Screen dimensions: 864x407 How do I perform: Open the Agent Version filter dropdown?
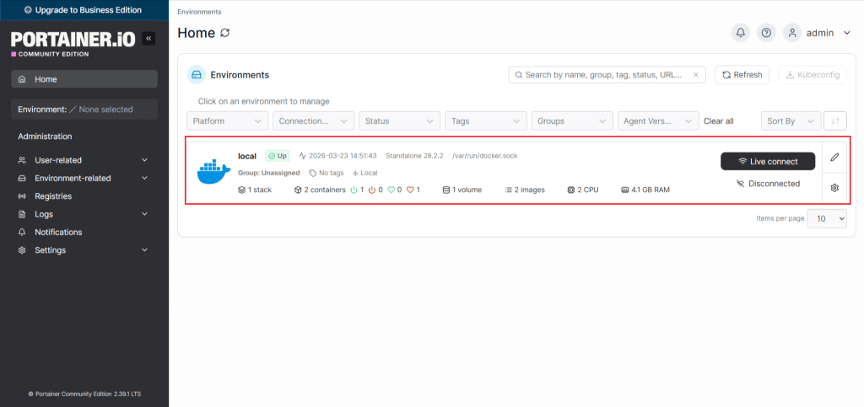pyautogui.click(x=658, y=121)
